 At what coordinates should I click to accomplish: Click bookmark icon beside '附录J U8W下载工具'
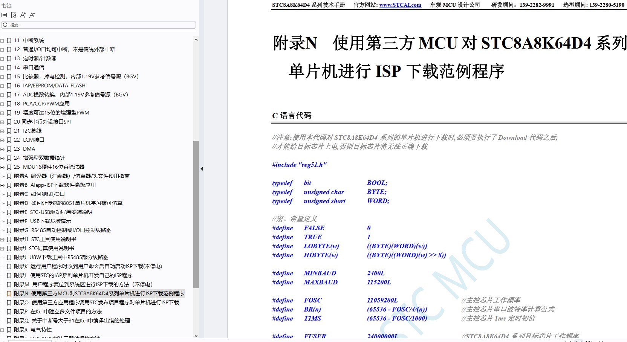[9, 257]
